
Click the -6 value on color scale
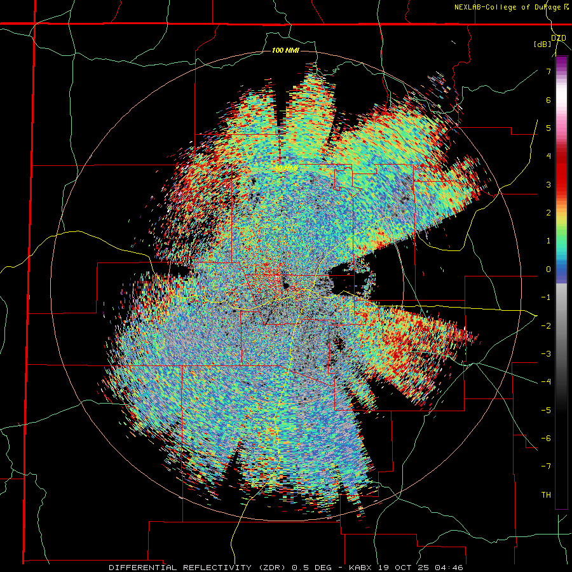coord(546,438)
